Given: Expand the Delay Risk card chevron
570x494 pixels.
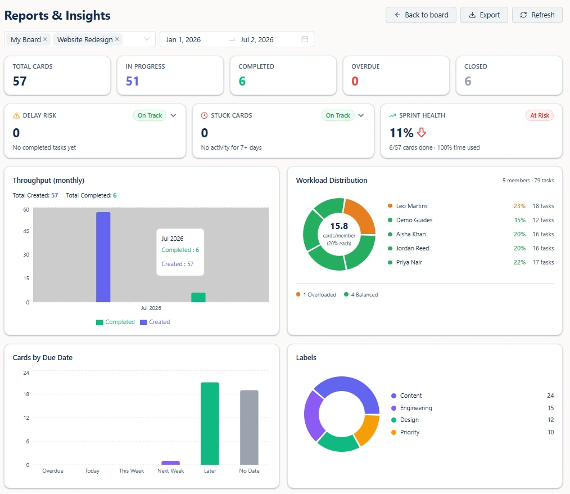Looking at the screenshot, I should tap(173, 115).
